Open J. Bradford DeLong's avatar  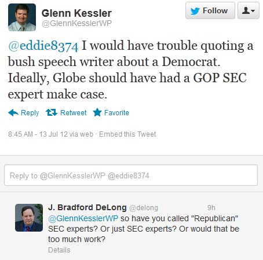tap(29, 218)
